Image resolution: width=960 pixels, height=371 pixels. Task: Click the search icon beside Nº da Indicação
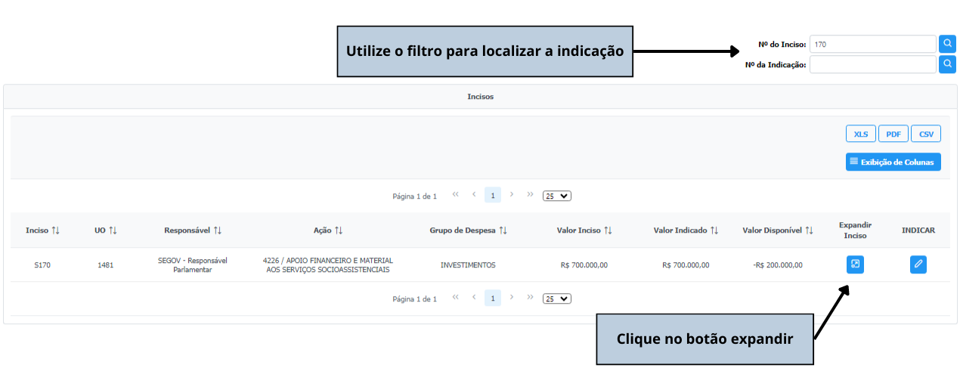(947, 64)
